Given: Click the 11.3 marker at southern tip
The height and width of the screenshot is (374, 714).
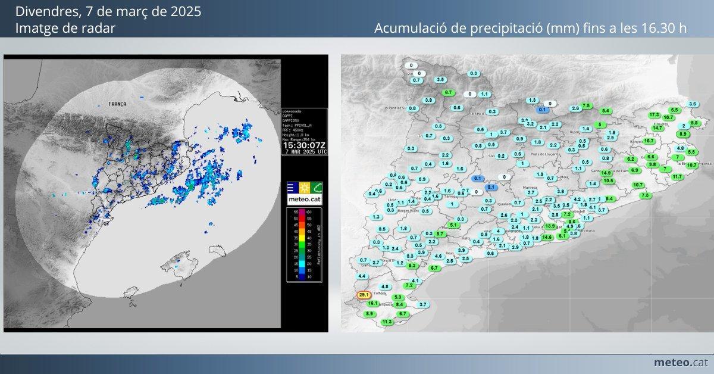Looking at the screenshot, I should click(387, 322).
